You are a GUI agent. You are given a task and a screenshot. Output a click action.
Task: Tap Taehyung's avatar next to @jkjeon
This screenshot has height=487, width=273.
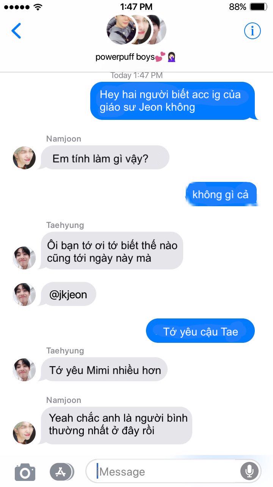click(24, 294)
